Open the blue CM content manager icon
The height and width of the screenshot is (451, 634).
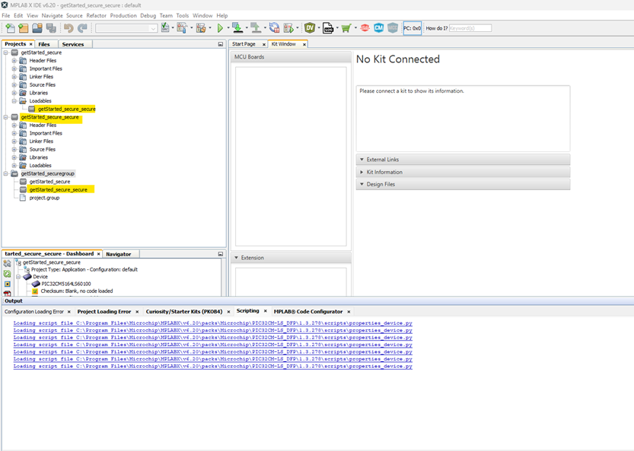378,27
